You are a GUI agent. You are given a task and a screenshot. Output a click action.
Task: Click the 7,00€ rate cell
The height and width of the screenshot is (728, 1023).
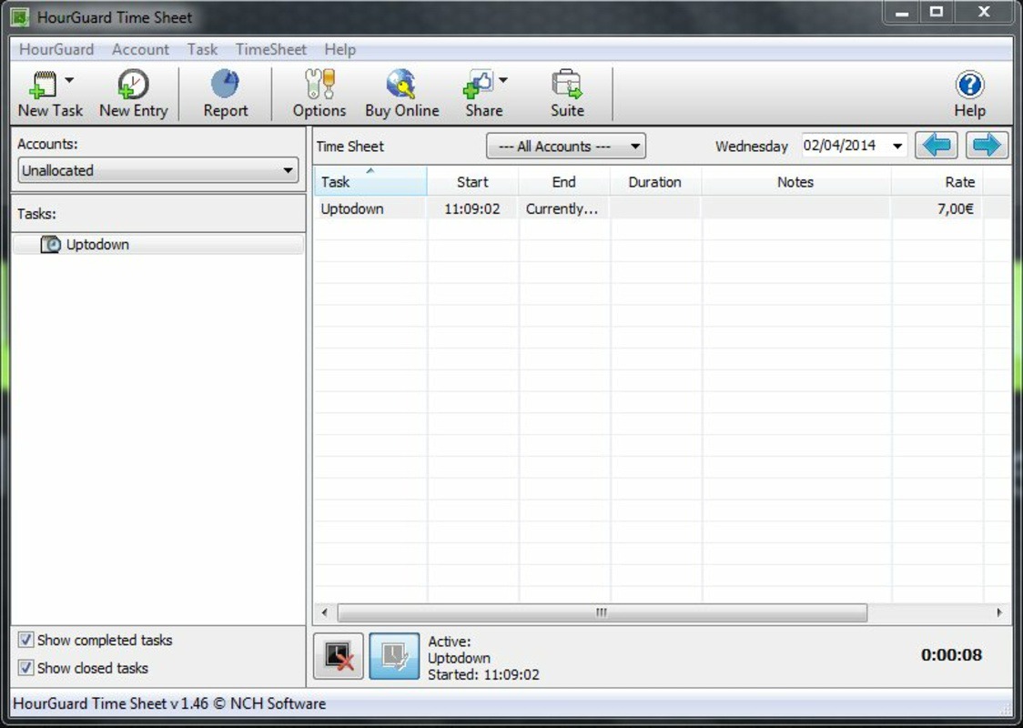(x=937, y=208)
